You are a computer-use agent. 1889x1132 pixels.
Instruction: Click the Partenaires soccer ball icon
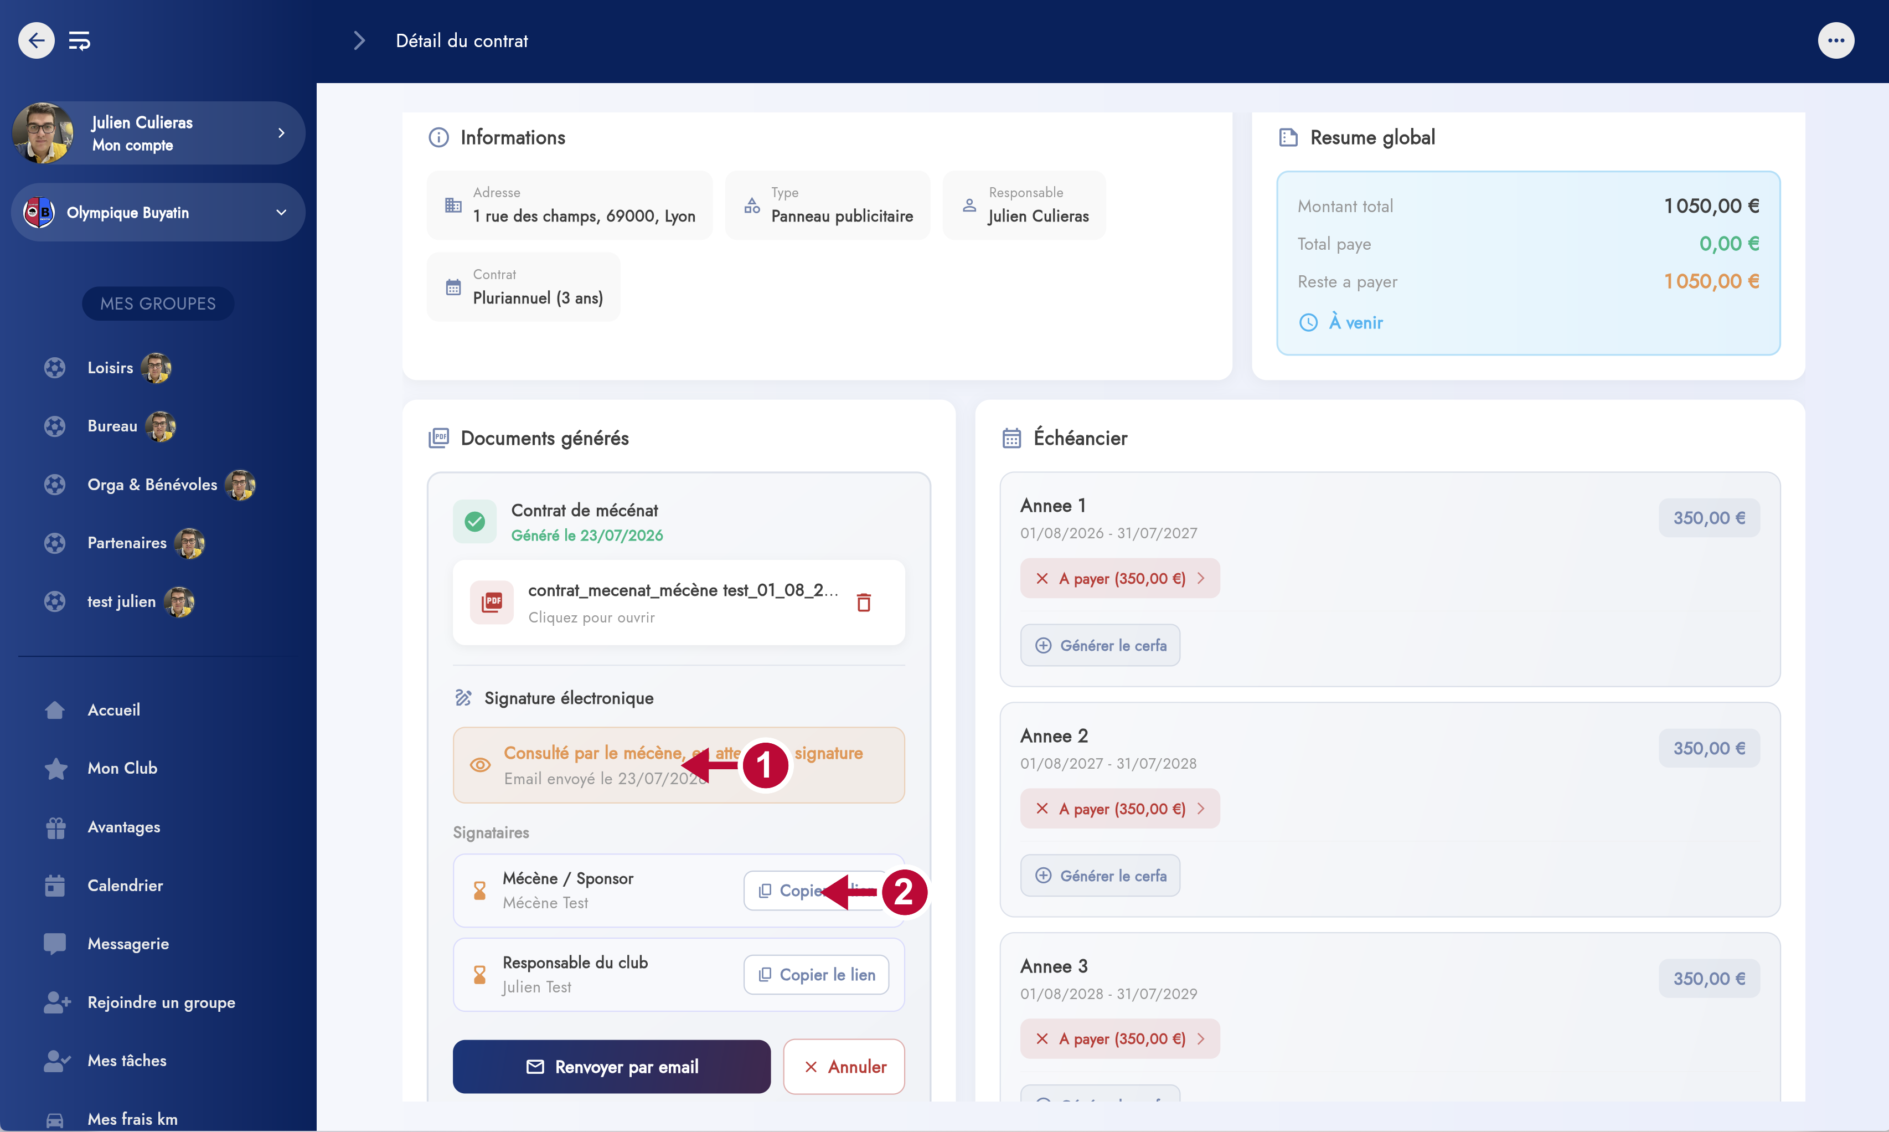(55, 543)
